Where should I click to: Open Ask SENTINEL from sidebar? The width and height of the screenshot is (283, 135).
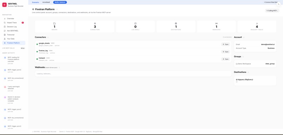tap(14, 31)
